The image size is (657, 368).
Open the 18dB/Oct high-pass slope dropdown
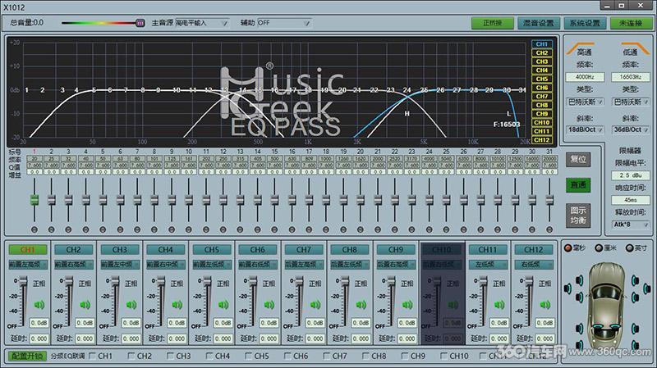(585, 129)
